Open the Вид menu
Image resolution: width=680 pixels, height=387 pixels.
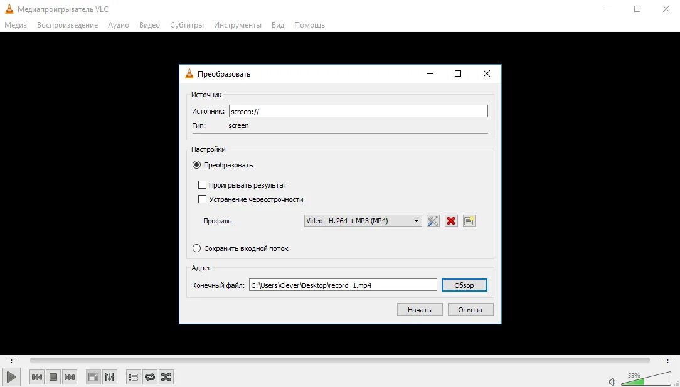pos(278,25)
